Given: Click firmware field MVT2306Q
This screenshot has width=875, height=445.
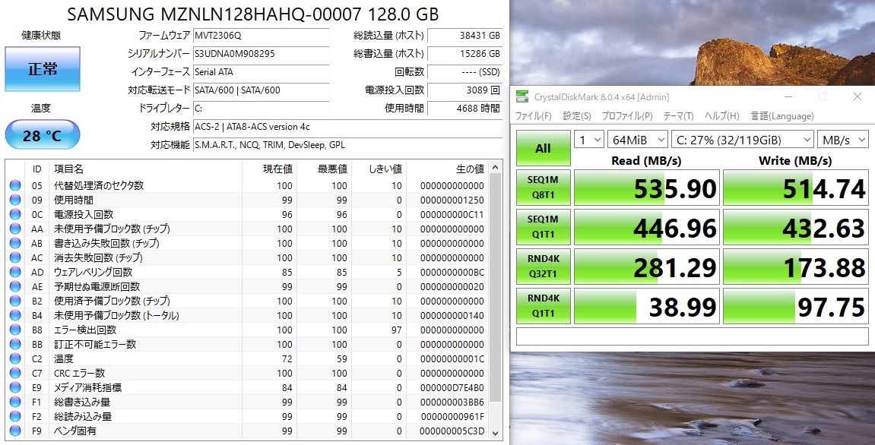Looking at the screenshot, I should 262,36.
